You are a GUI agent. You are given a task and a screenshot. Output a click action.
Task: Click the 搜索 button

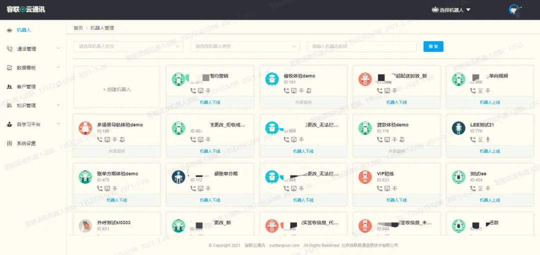pos(433,46)
